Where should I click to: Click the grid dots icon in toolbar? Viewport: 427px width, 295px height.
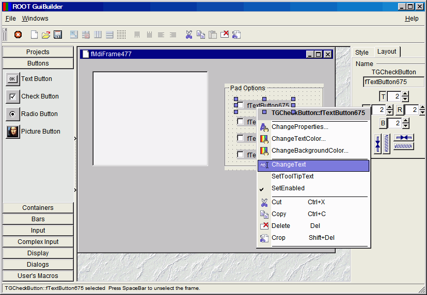(x=121, y=35)
